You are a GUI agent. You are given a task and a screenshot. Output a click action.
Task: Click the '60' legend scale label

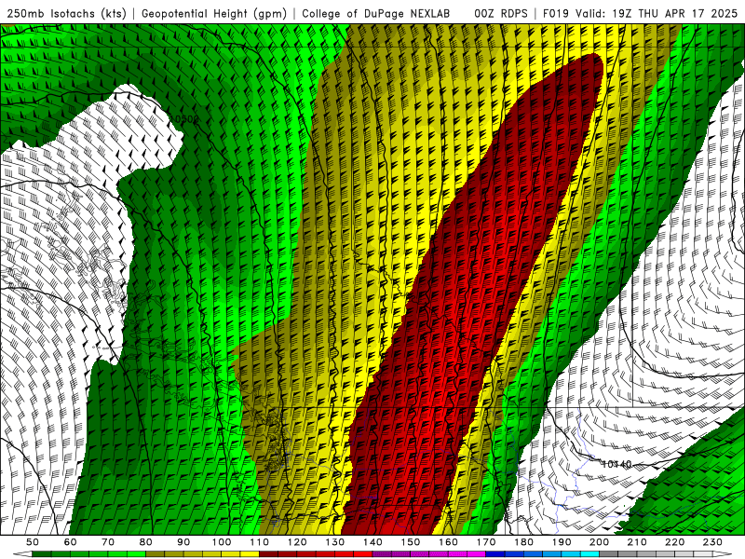pos(71,542)
